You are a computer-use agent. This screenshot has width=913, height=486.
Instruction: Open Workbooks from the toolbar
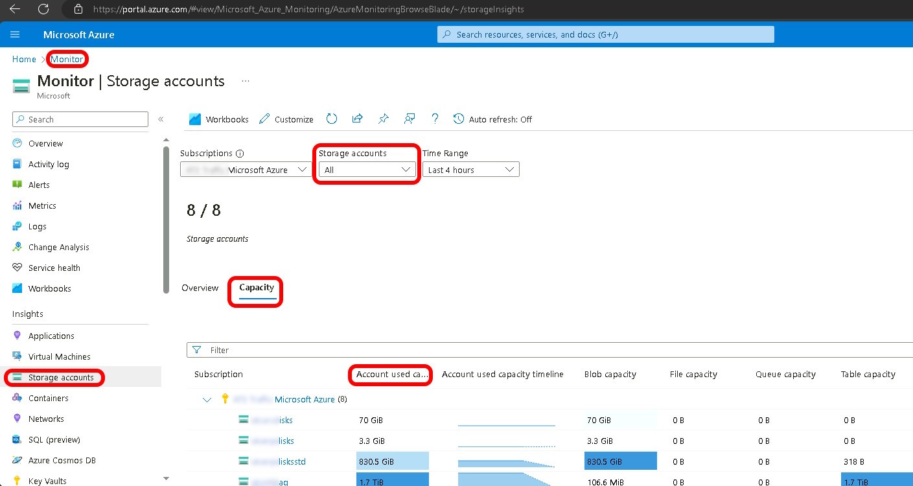click(219, 119)
